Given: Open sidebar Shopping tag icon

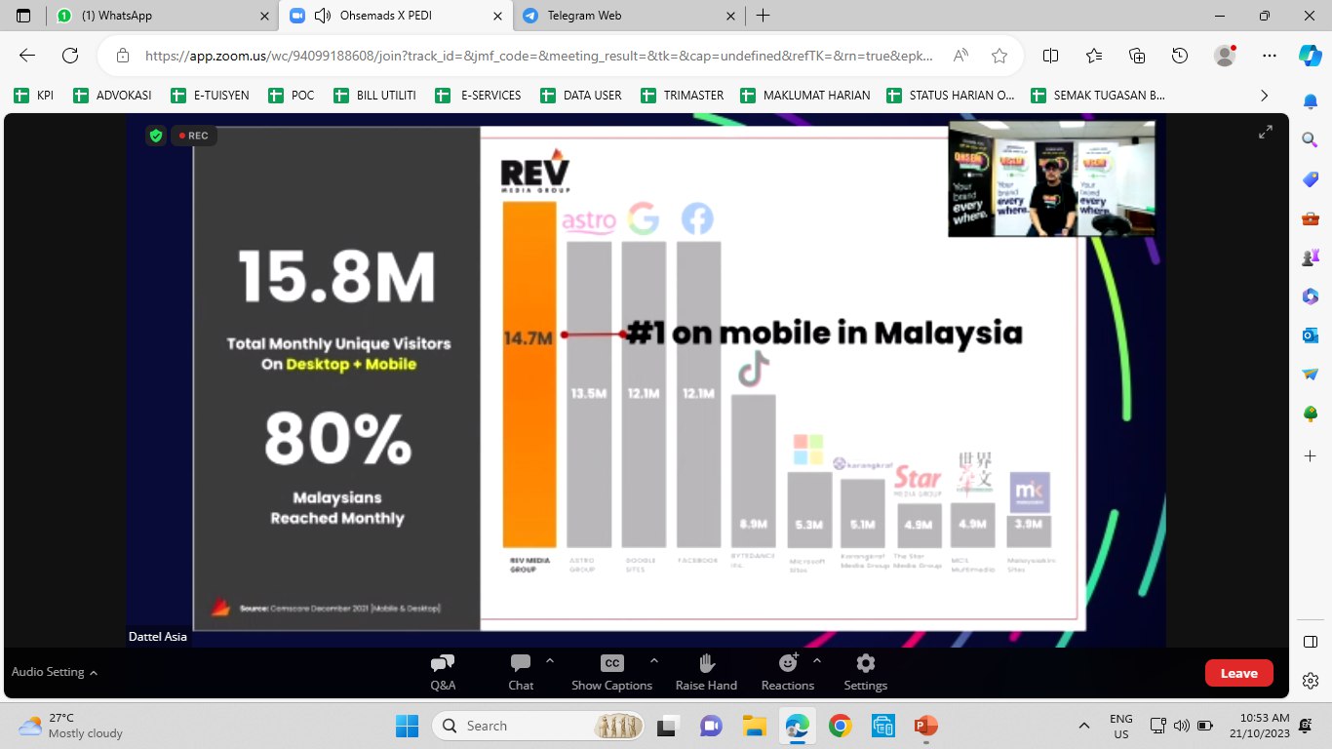Looking at the screenshot, I should (1311, 179).
